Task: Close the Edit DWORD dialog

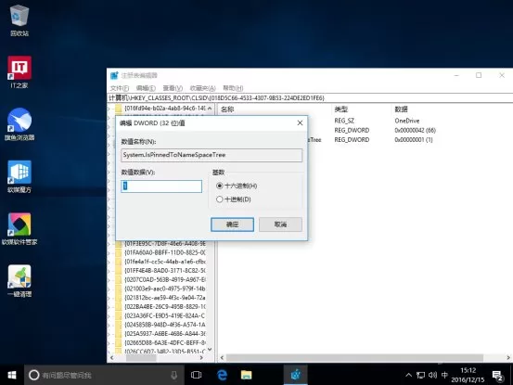Action: click(x=300, y=123)
